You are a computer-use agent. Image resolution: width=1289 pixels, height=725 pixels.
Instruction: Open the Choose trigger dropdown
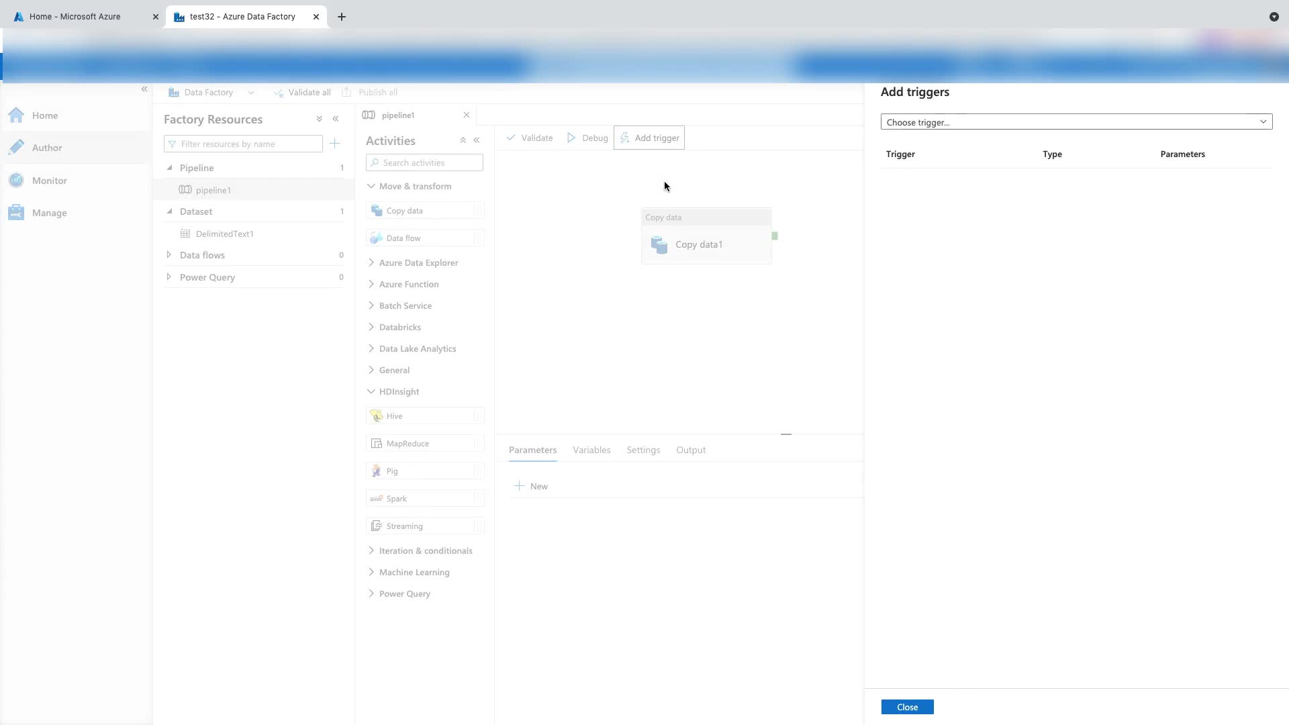1076,122
